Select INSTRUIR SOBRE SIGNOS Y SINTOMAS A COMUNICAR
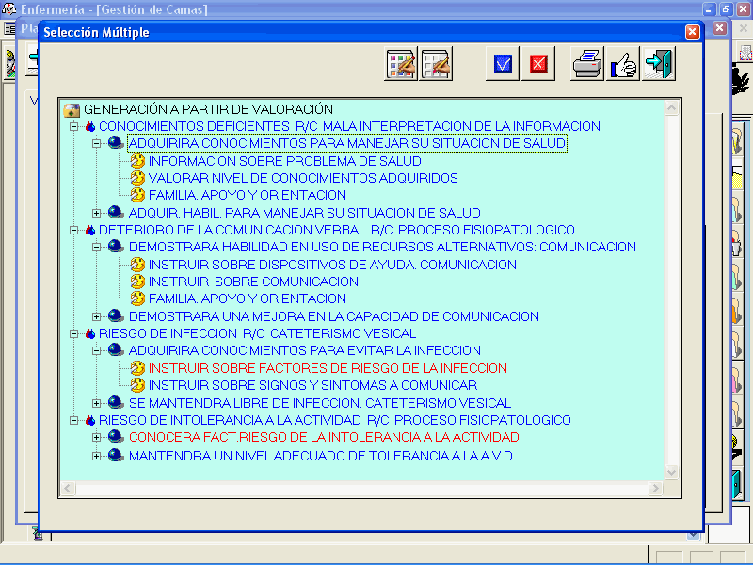The width and height of the screenshot is (753, 565). point(312,385)
